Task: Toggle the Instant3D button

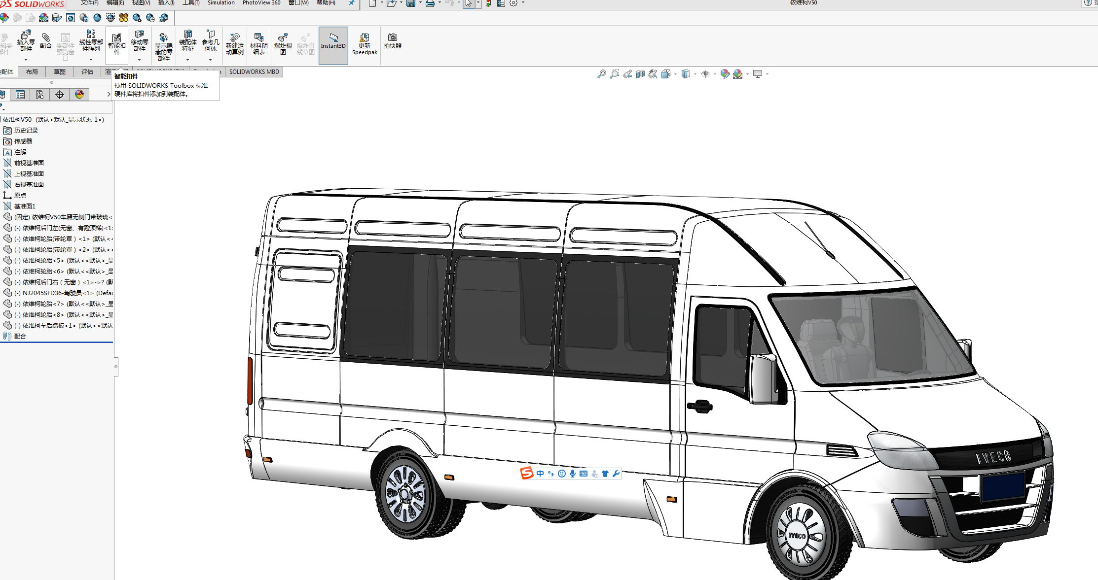Action: (x=333, y=45)
